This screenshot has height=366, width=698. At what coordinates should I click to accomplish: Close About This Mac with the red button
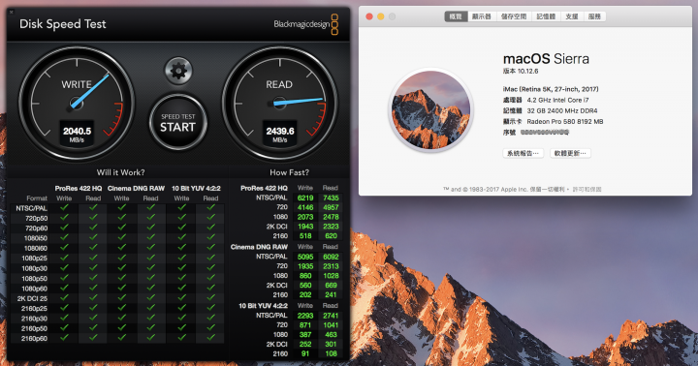pyautogui.click(x=369, y=16)
